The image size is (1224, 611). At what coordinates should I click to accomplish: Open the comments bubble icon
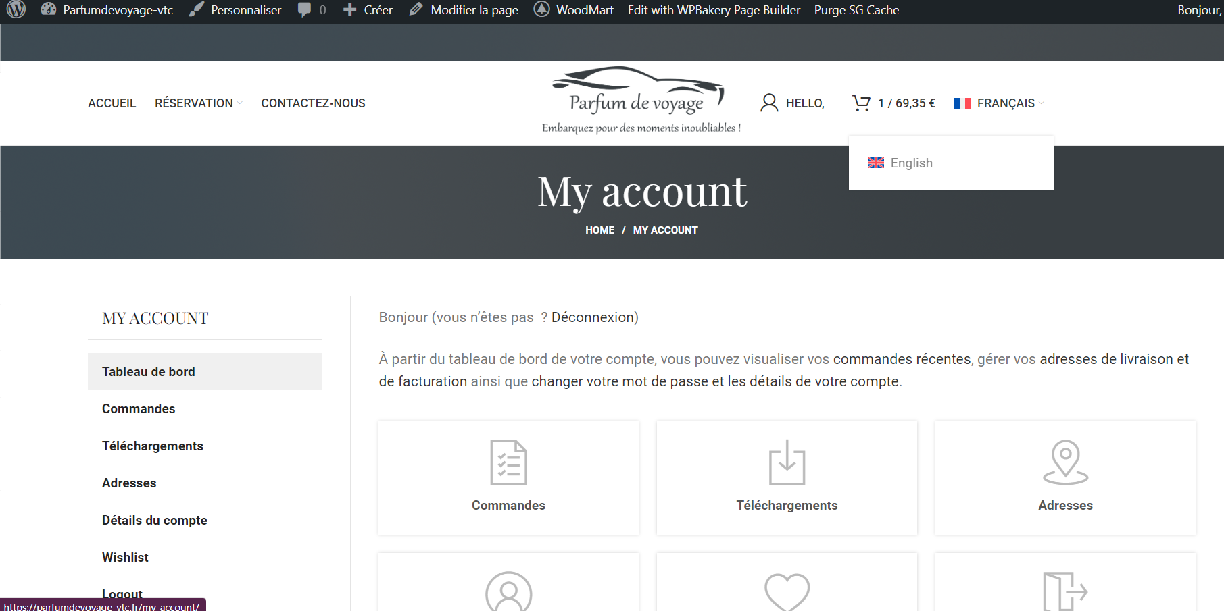tap(305, 10)
